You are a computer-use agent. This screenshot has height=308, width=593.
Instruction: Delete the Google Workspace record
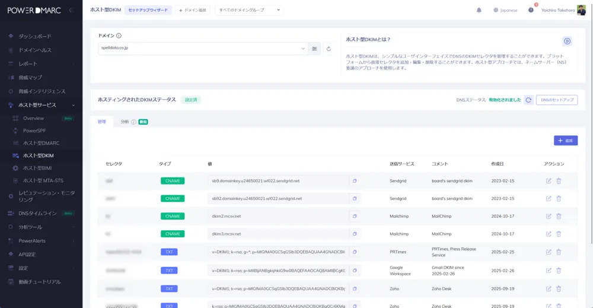tap(559, 271)
